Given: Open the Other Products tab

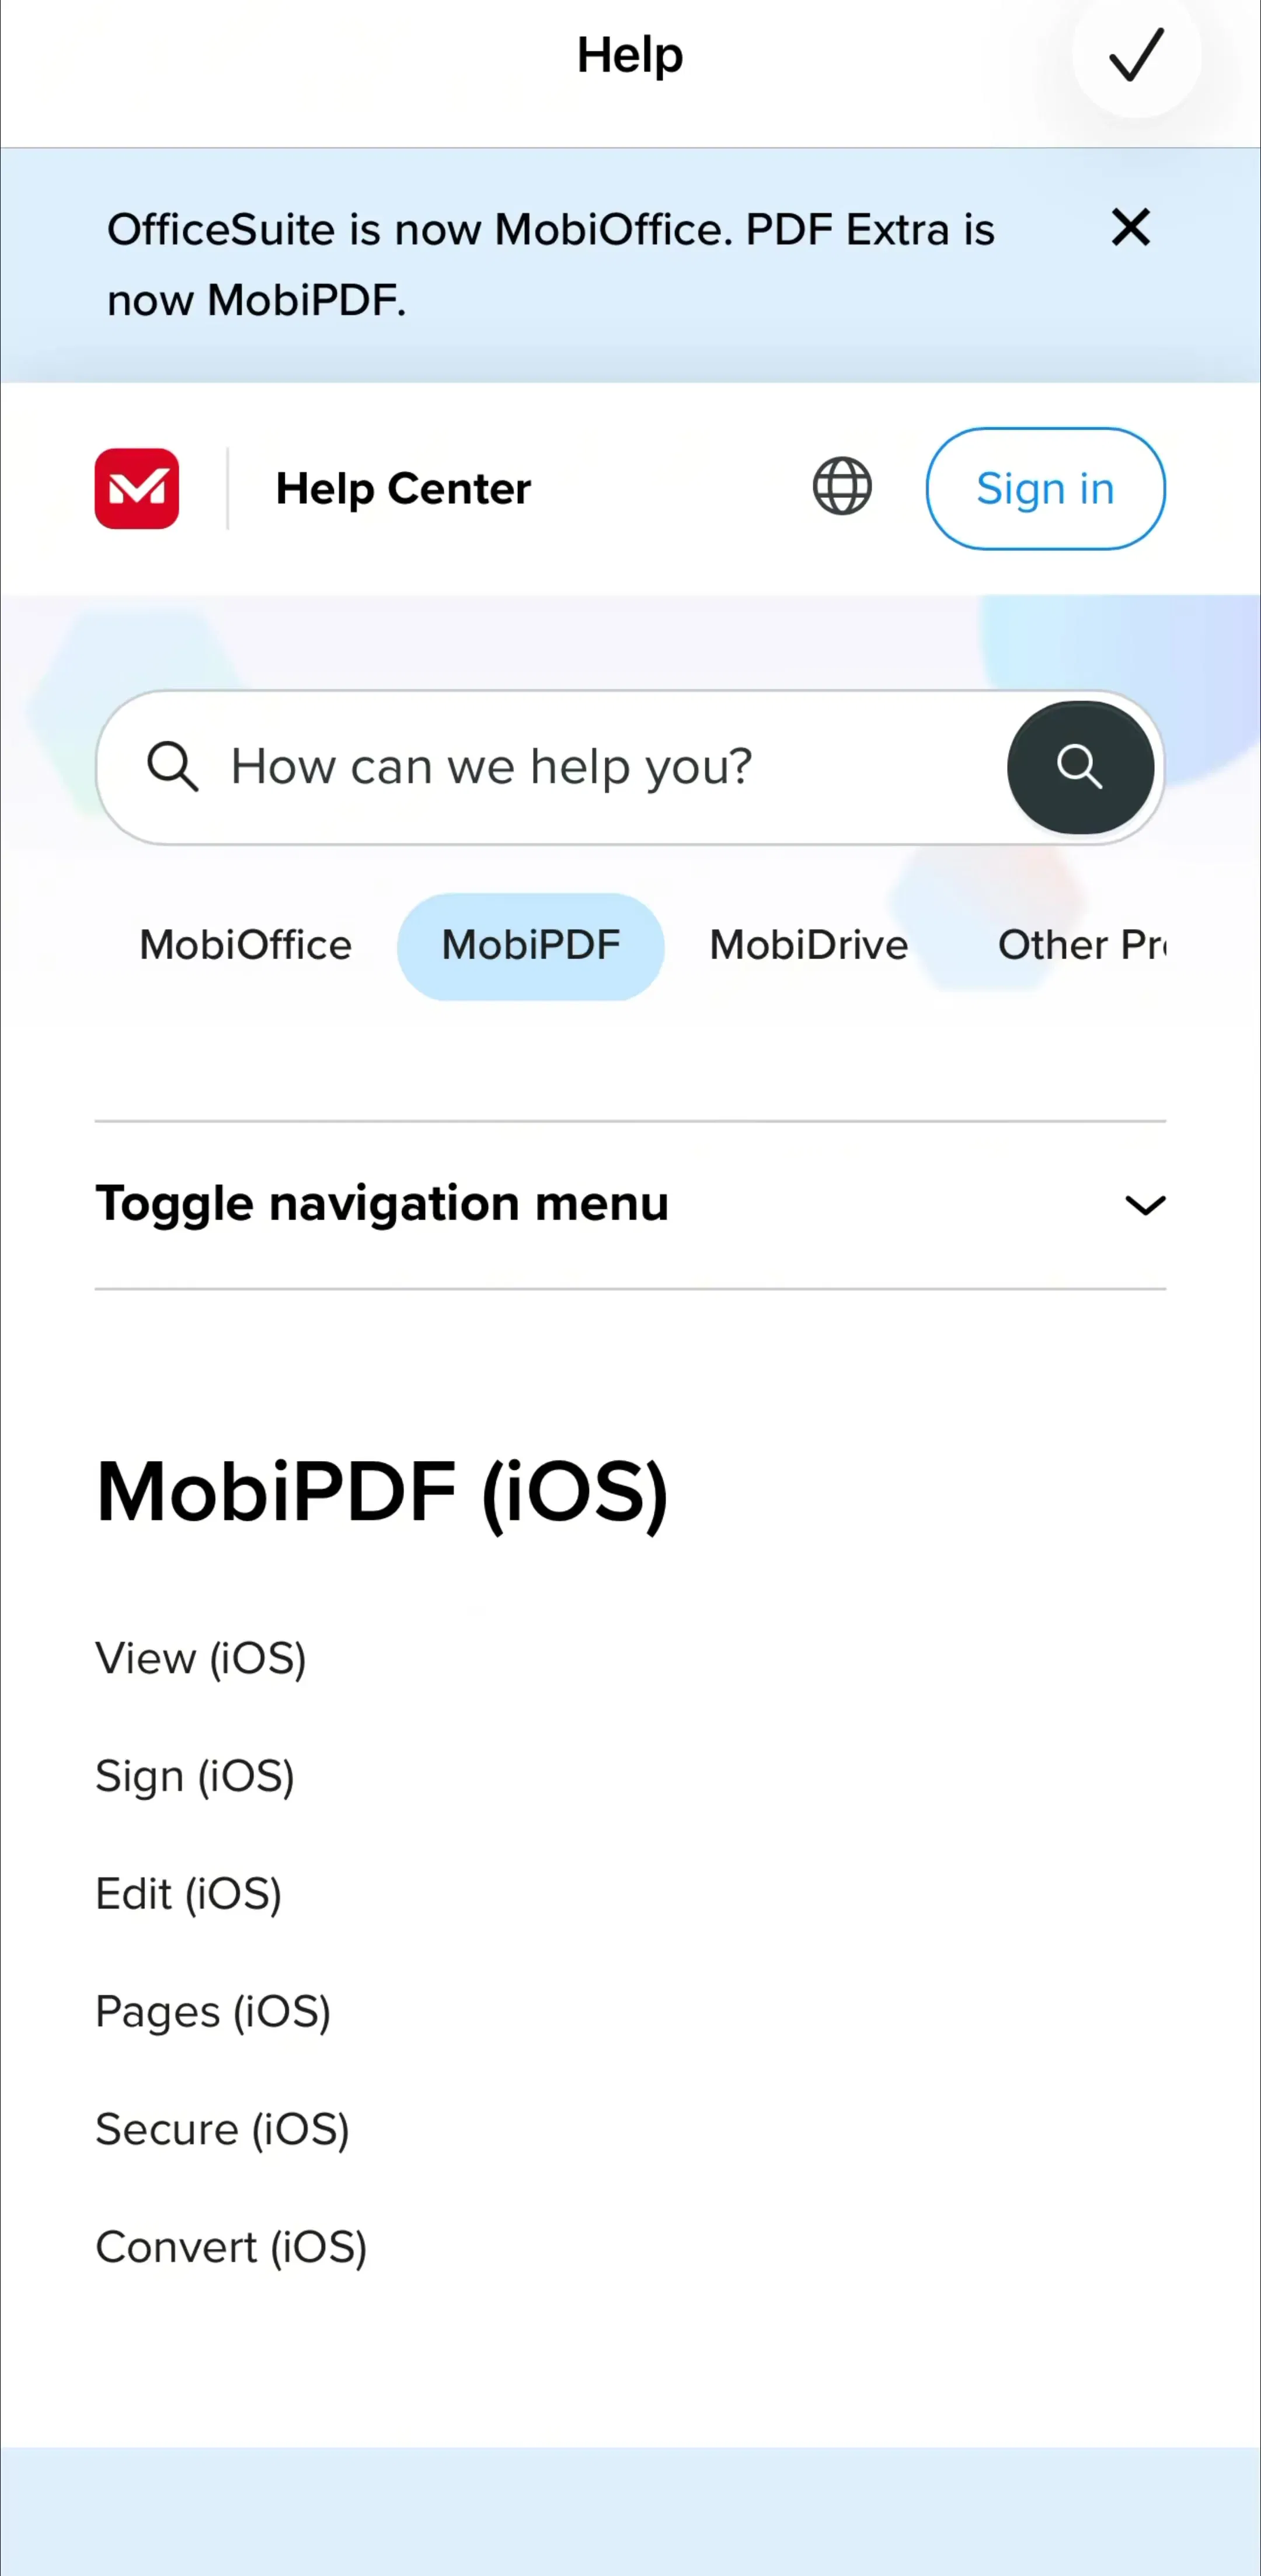Looking at the screenshot, I should click(x=1082, y=946).
